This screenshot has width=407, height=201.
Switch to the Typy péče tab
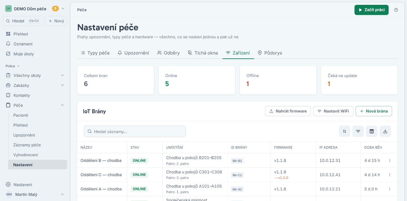(95, 53)
